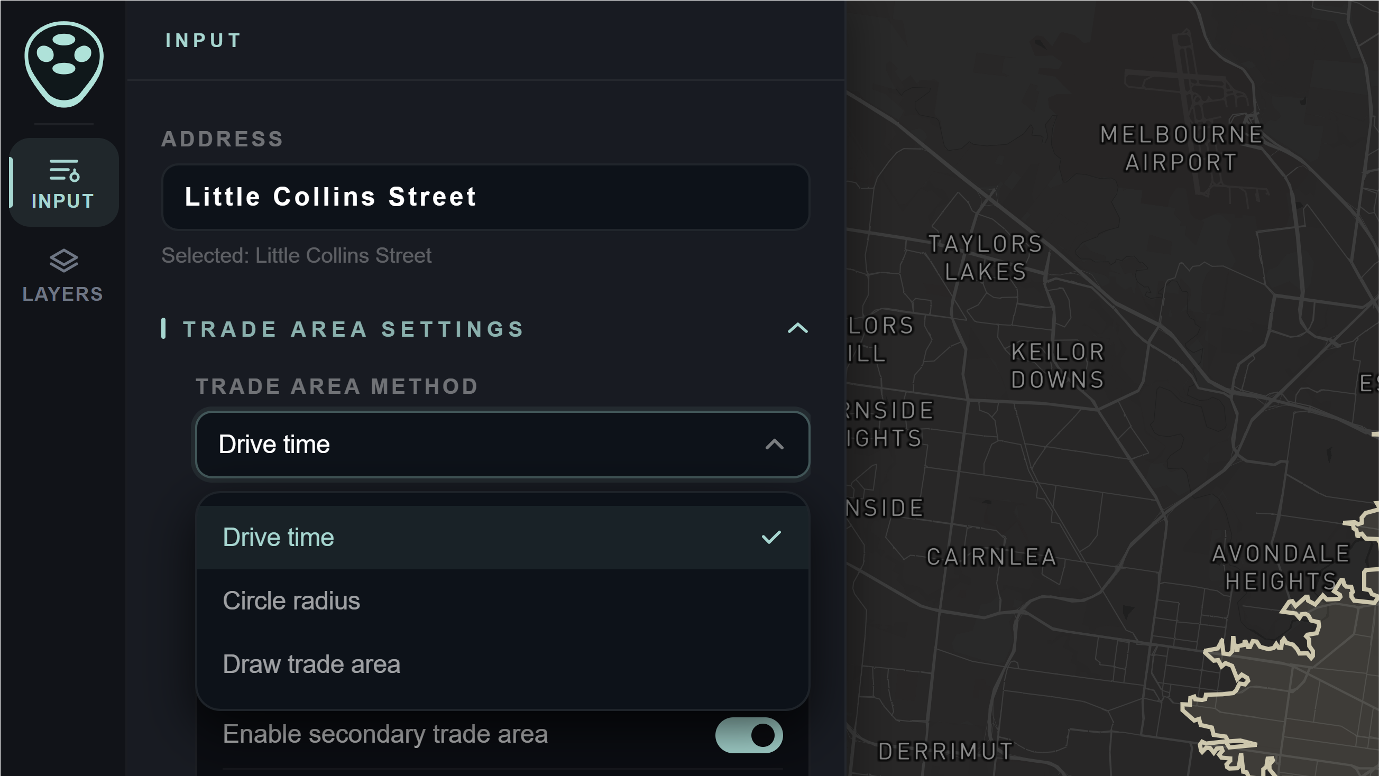Switch to the Layers sidebar tab
Image resolution: width=1379 pixels, height=776 pixels.
tap(63, 275)
